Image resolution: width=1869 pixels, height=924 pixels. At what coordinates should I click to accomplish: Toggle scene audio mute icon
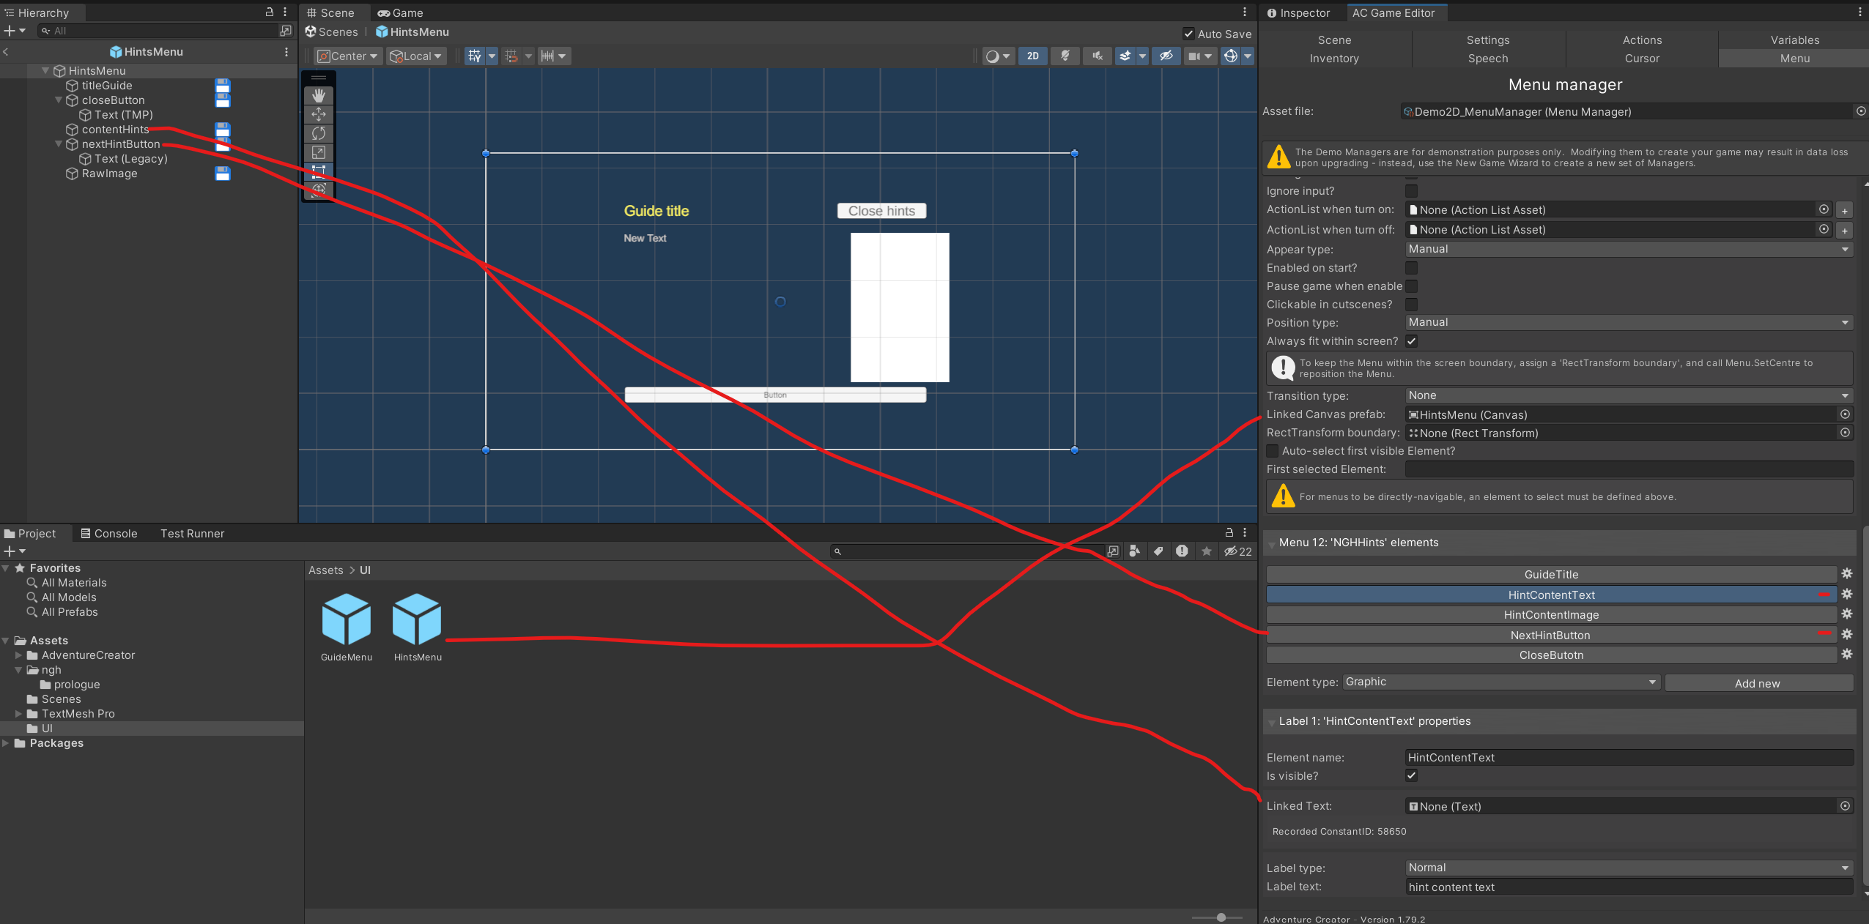point(1097,56)
